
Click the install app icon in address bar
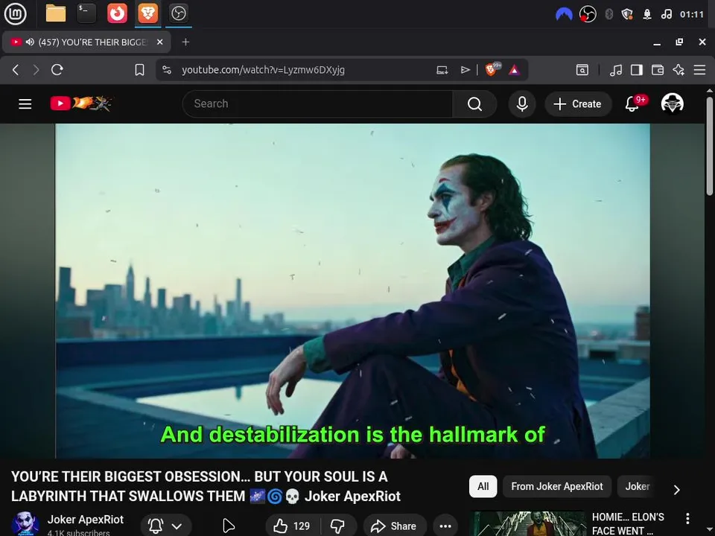pos(442,70)
